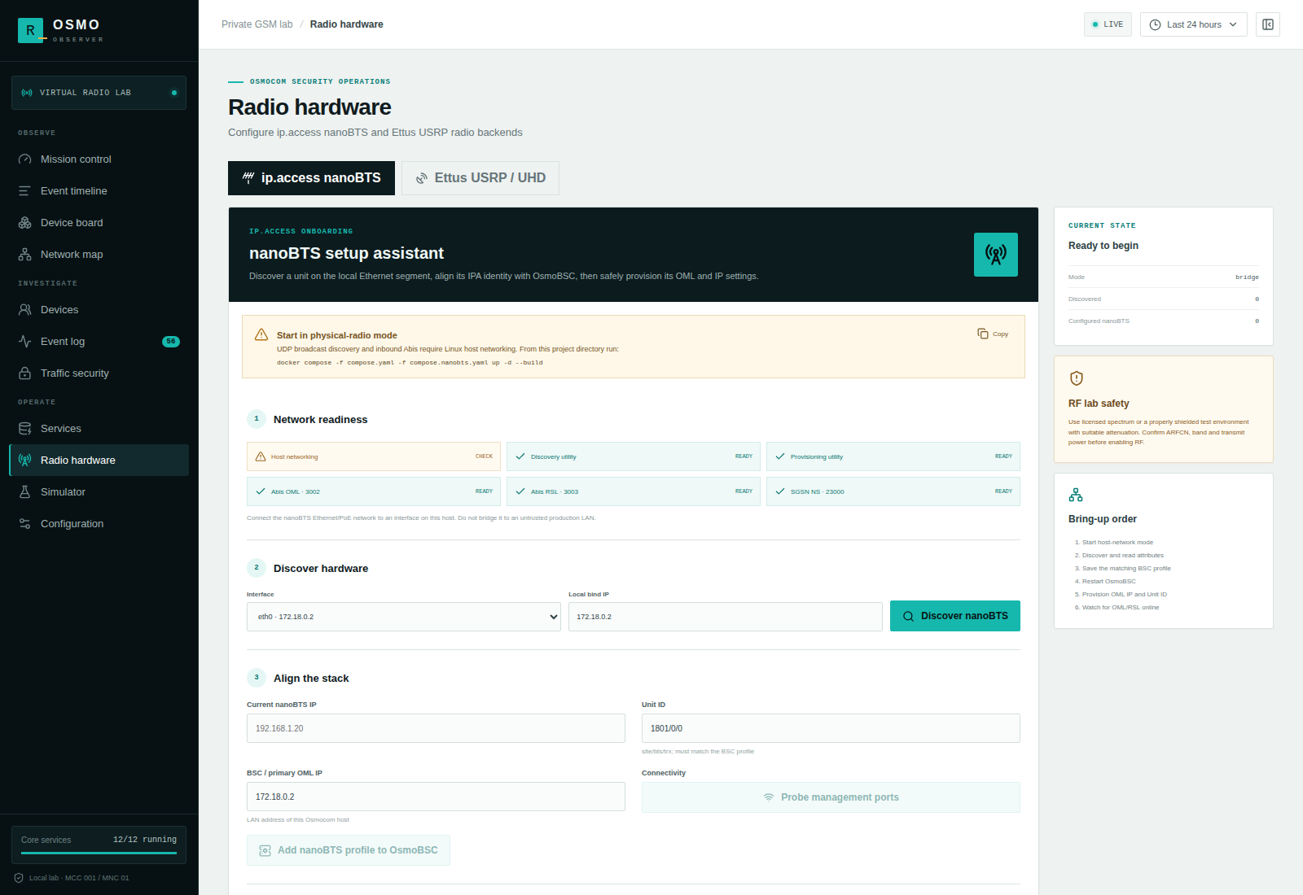The height and width of the screenshot is (895, 1303).
Task: Click Probe management ports button
Action: (831, 797)
